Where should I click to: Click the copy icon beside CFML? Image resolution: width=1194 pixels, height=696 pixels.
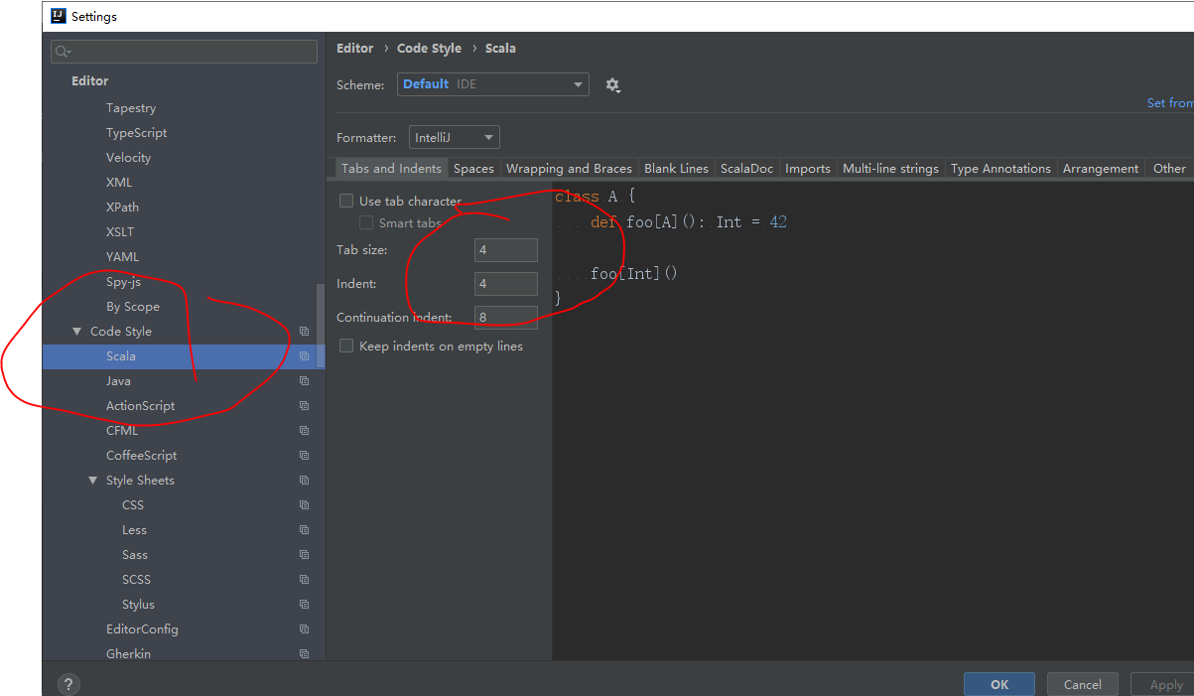coord(304,431)
